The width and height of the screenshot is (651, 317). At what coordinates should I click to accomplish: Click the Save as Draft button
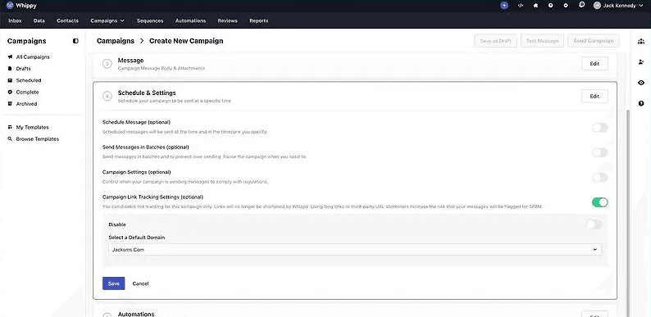pos(496,41)
